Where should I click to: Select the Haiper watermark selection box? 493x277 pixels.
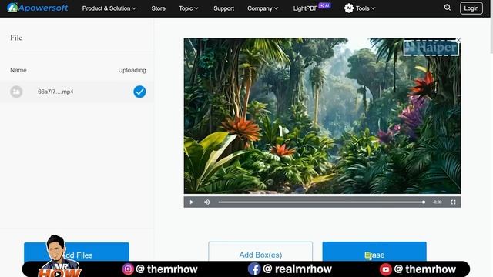tap(431, 48)
